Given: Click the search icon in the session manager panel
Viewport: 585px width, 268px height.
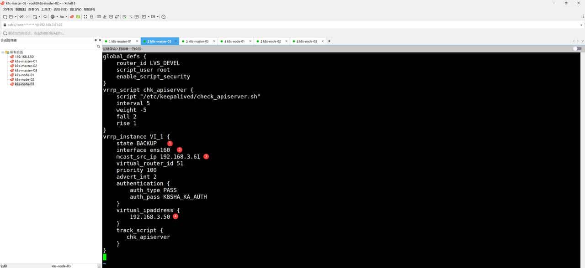Looking at the screenshot, I should (98, 46).
